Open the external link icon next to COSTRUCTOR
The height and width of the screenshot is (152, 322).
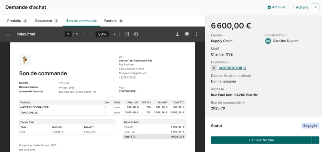click(x=245, y=68)
